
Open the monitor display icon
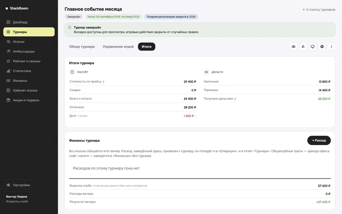point(313,47)
